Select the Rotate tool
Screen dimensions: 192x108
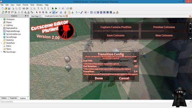point(46,12)
